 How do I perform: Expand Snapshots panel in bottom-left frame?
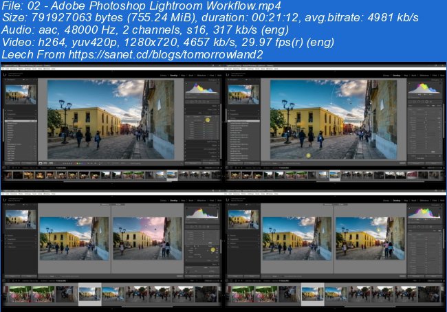[21, 239]
